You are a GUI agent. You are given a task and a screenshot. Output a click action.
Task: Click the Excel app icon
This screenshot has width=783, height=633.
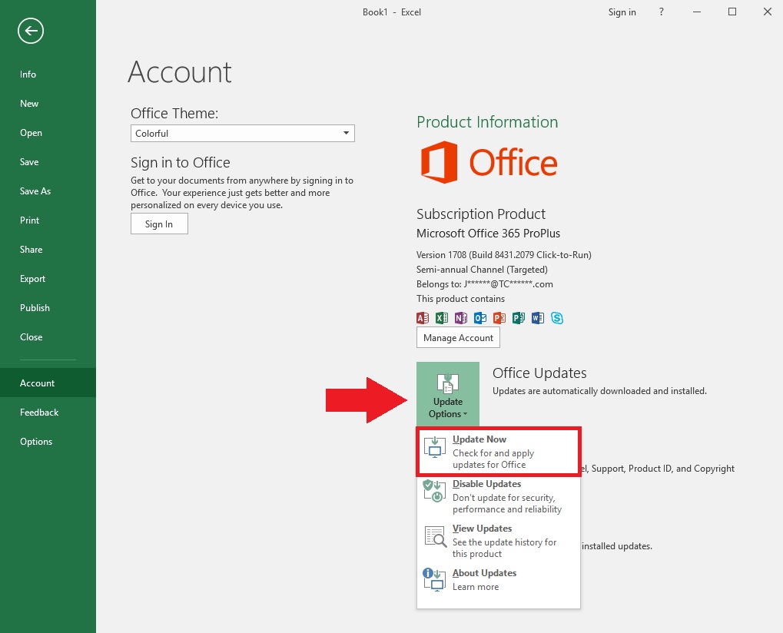pyautogui.click(x=442, y=318)
